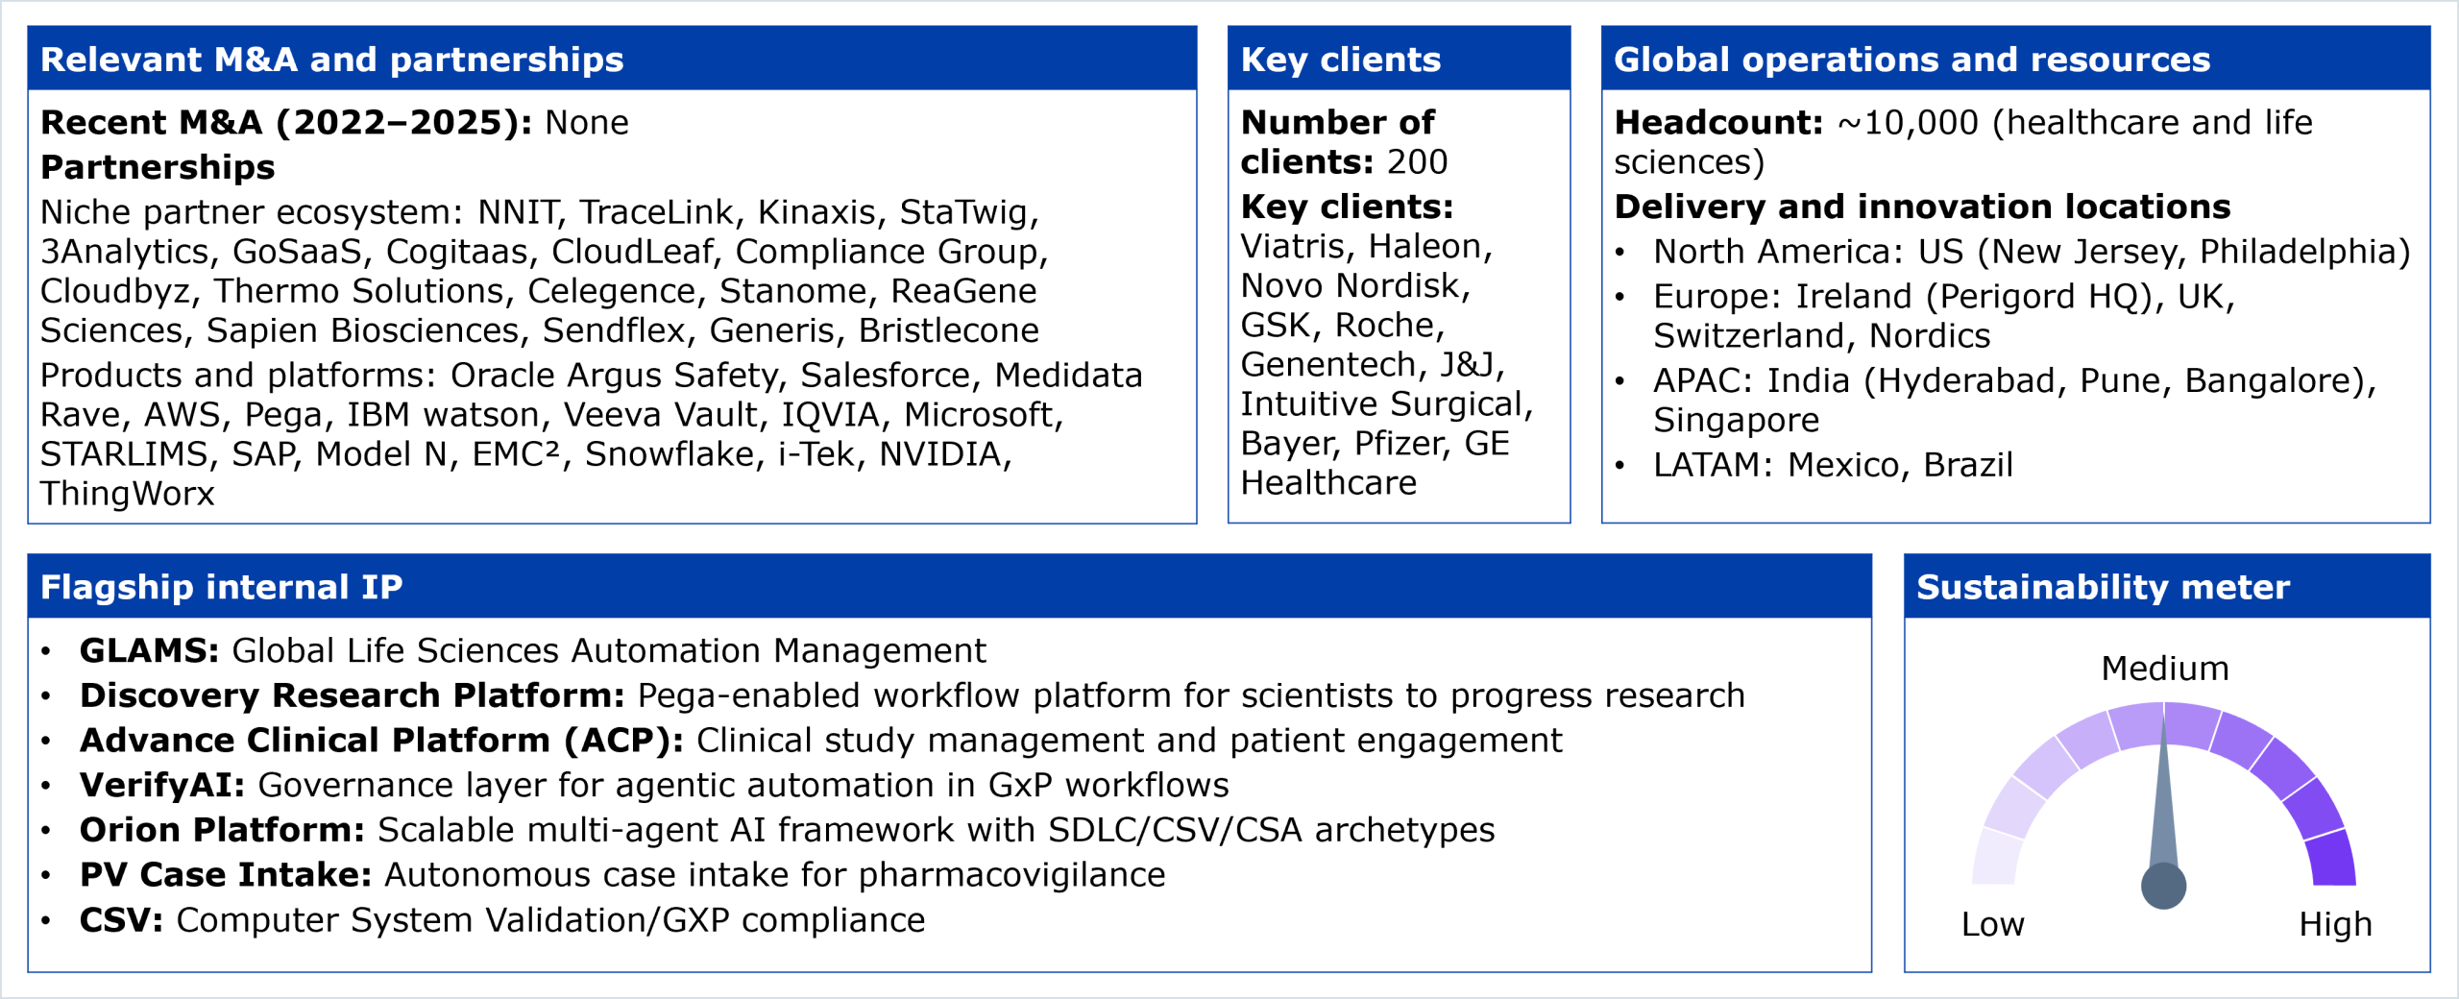The width and height of the screenshot is (2459, 999).
Task: Click the PV Case Intake label
Action: pyautogui.click(x=226, y=875)
